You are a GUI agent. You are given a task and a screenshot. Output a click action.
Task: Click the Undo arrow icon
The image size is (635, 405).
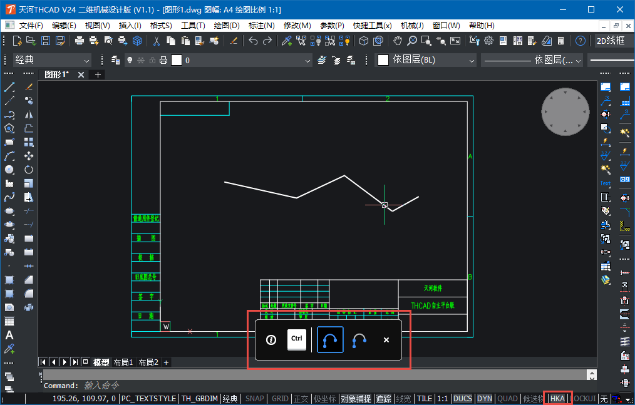(253, 41)
